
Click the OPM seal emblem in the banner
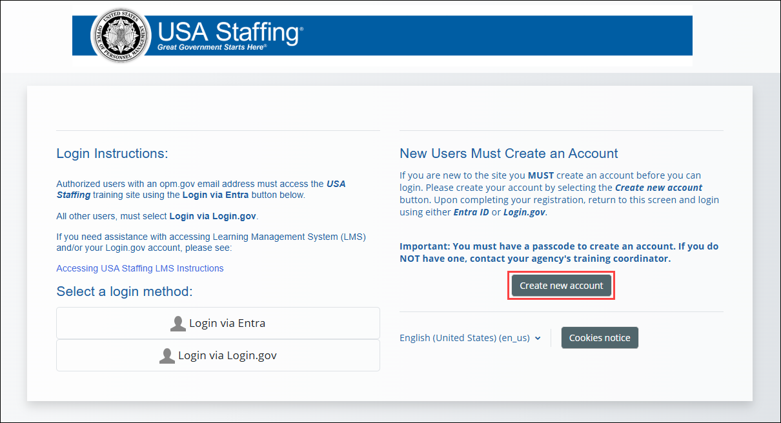tap(120, 35)
